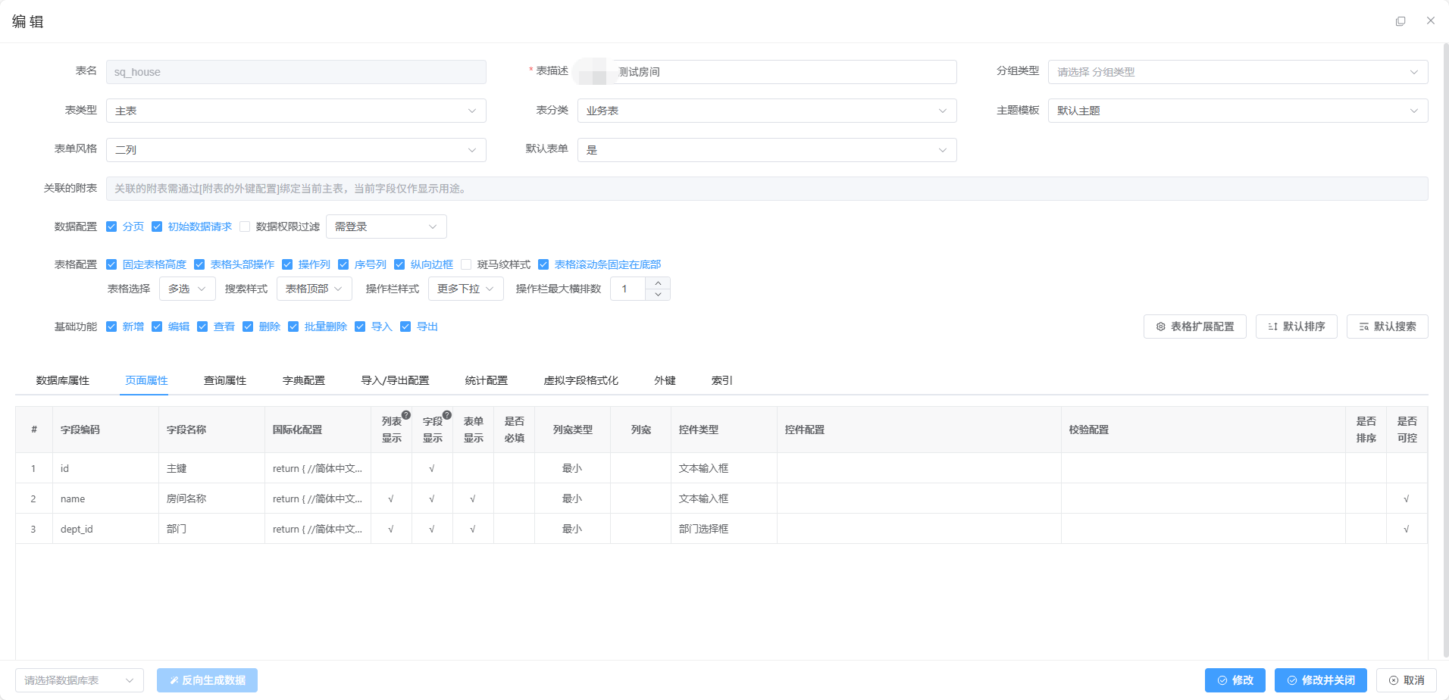
Task: Toggle the 表格头部操作 checkbox
Action: [x=199, y=264]
